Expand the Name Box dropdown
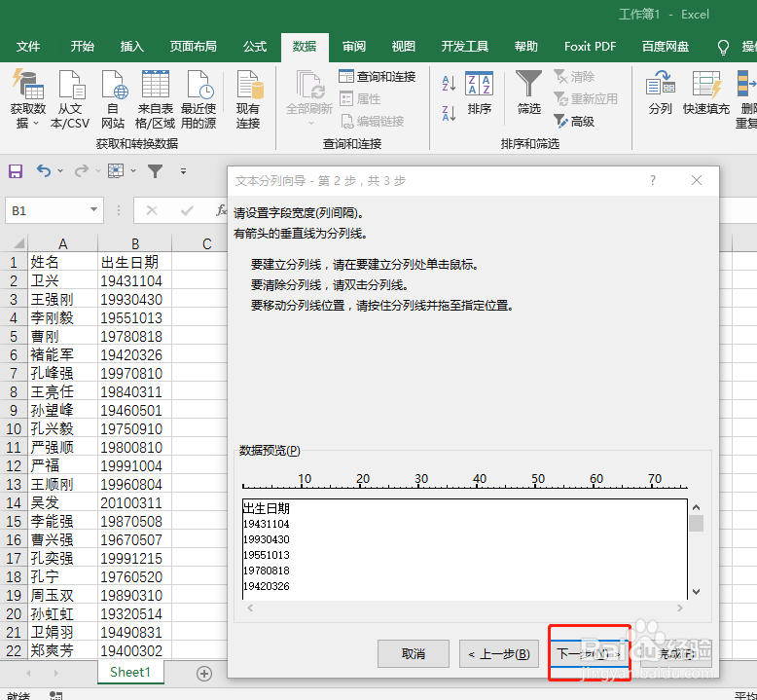Image resolution: width=757 pixels, height=700 pixels. 93,210
